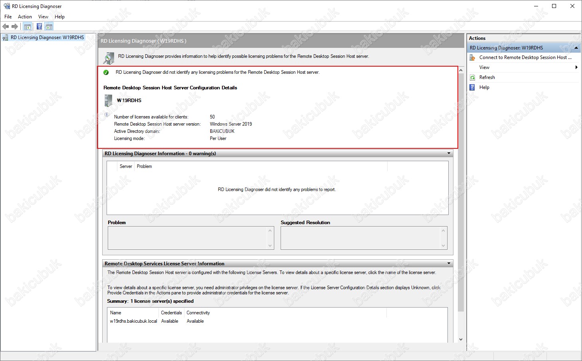
Task: Click the diagnoser icon beside the description text
Action: click(x=109, y=58)
